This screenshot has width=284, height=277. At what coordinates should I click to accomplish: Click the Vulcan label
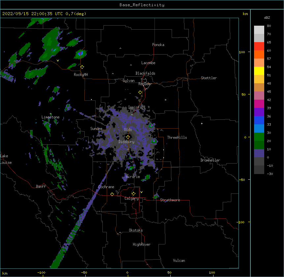point(179,261)
